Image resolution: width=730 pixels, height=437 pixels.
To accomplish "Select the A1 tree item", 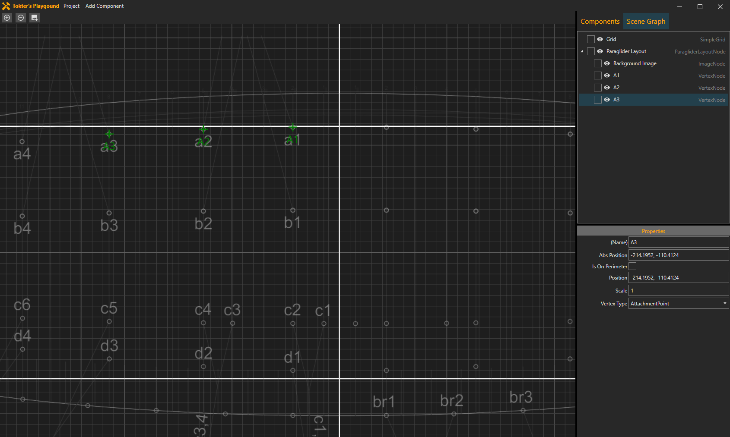I will pos(653,75).
